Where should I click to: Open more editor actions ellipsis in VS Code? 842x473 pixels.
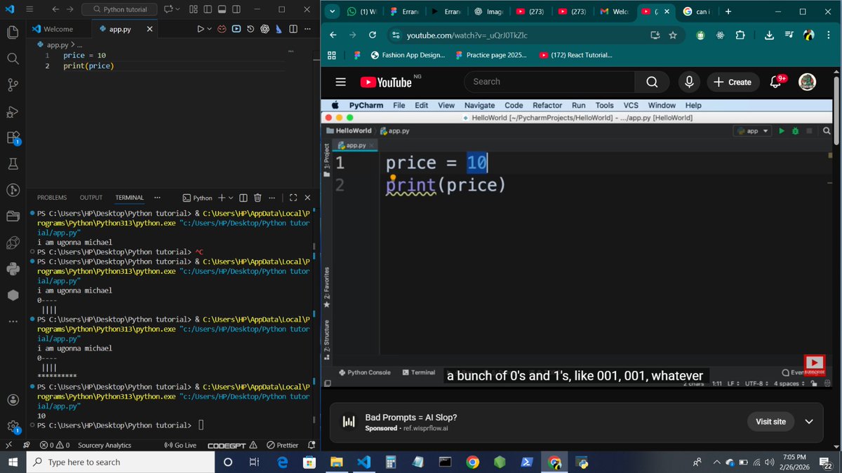click(x=307, y=29)
